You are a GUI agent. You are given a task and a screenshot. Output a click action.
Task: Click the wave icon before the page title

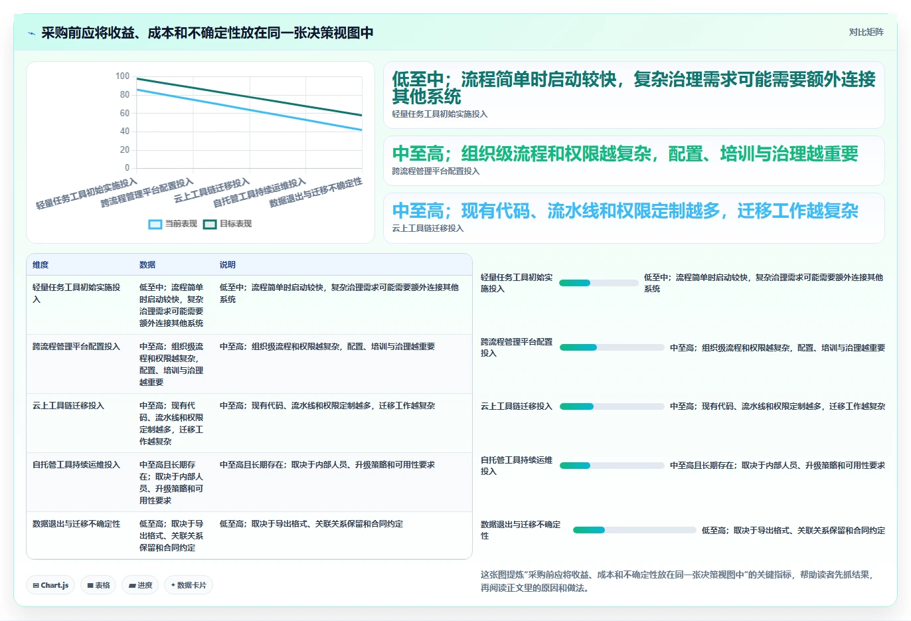tap(31, 33)
